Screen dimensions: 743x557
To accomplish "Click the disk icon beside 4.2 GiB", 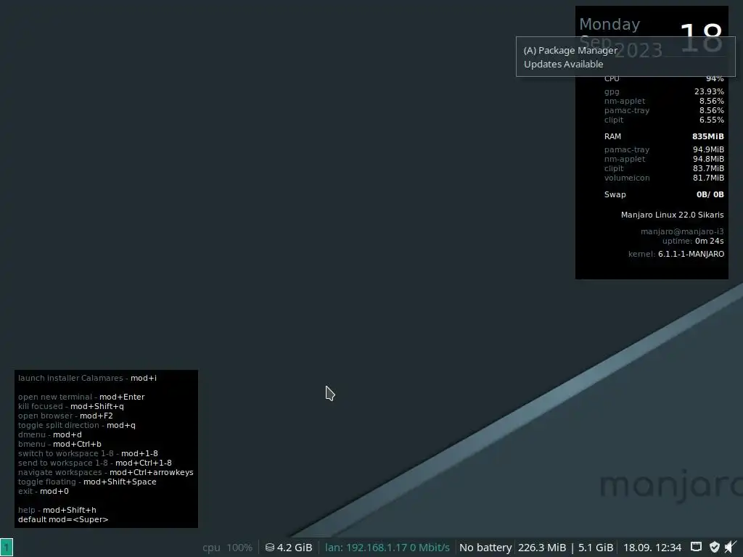I will click(270, 548).
